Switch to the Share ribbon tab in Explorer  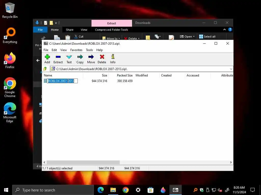click(70, 30)
